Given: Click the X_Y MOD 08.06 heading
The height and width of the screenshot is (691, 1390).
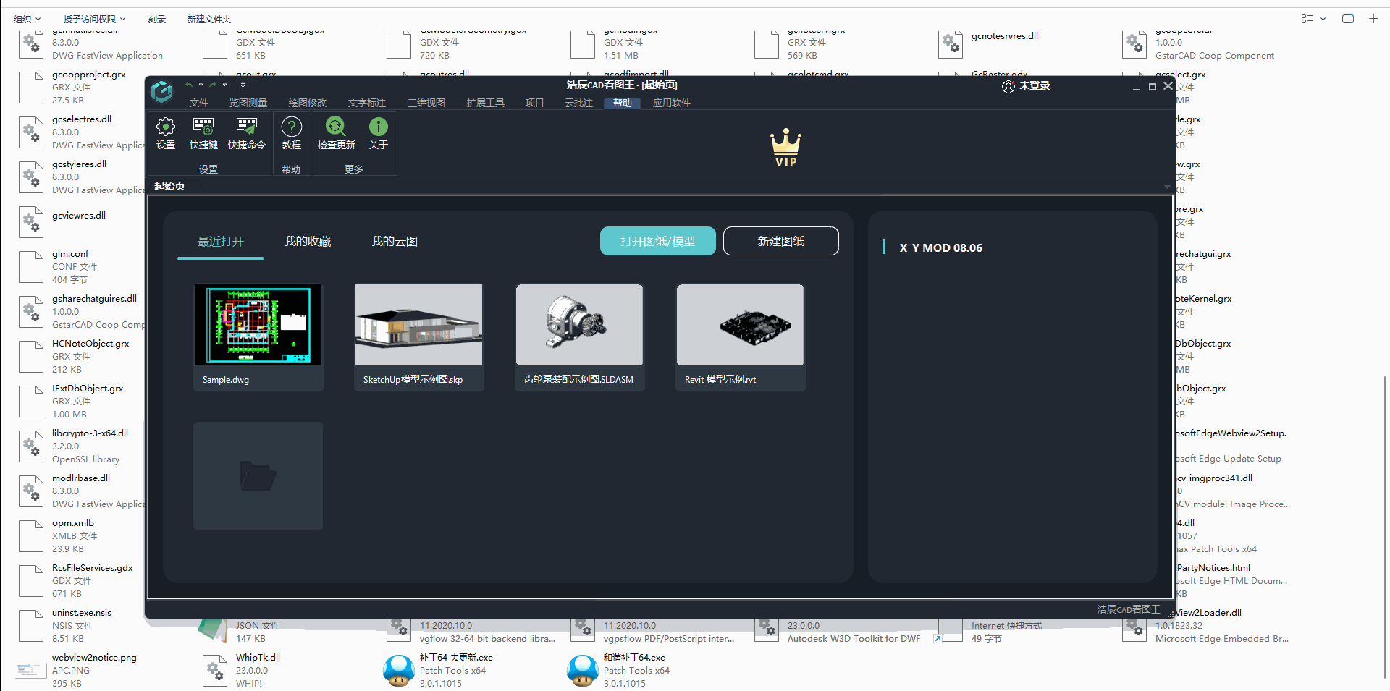Looking at the screenshot, I should pos(941,247).
